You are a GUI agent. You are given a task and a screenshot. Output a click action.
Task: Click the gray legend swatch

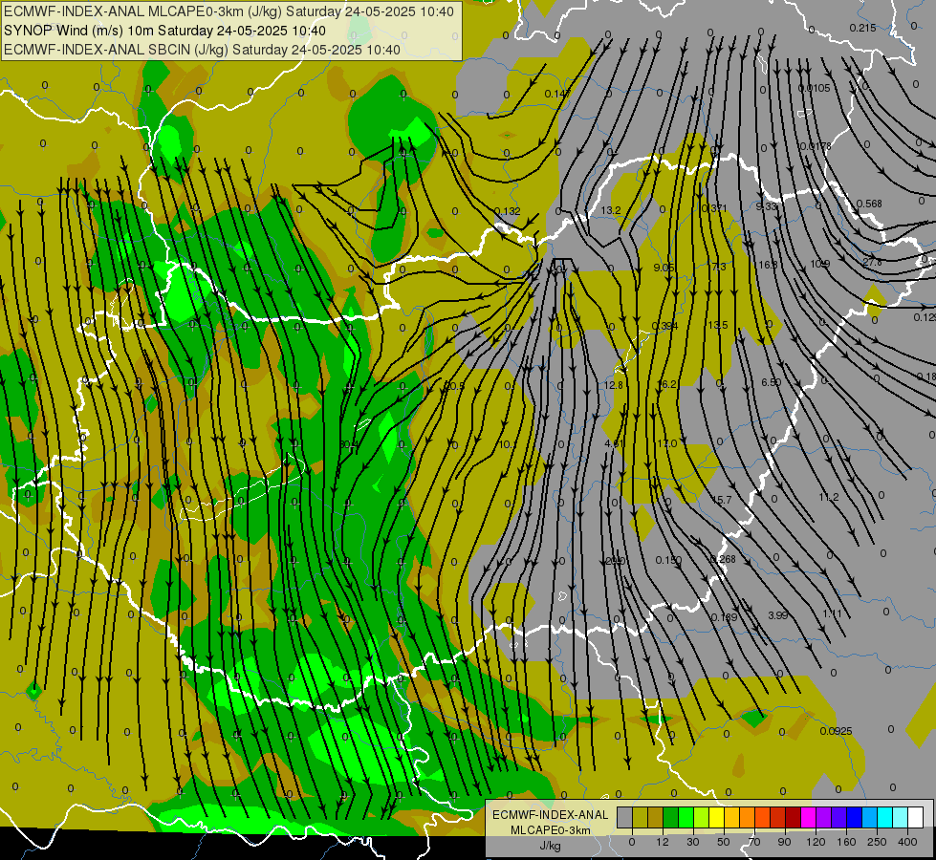(625, 817)
